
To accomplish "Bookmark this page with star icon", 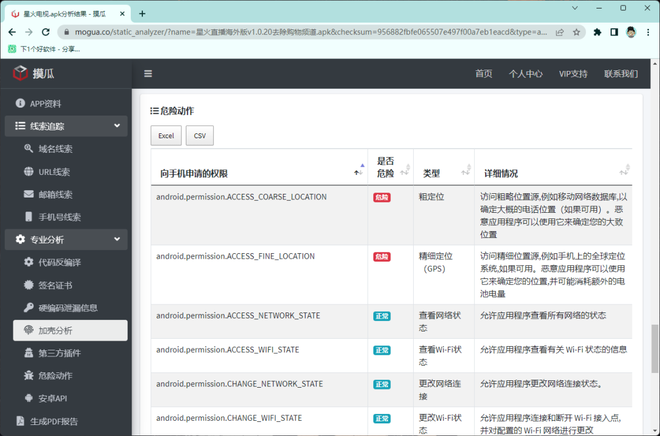I will 575,32.
